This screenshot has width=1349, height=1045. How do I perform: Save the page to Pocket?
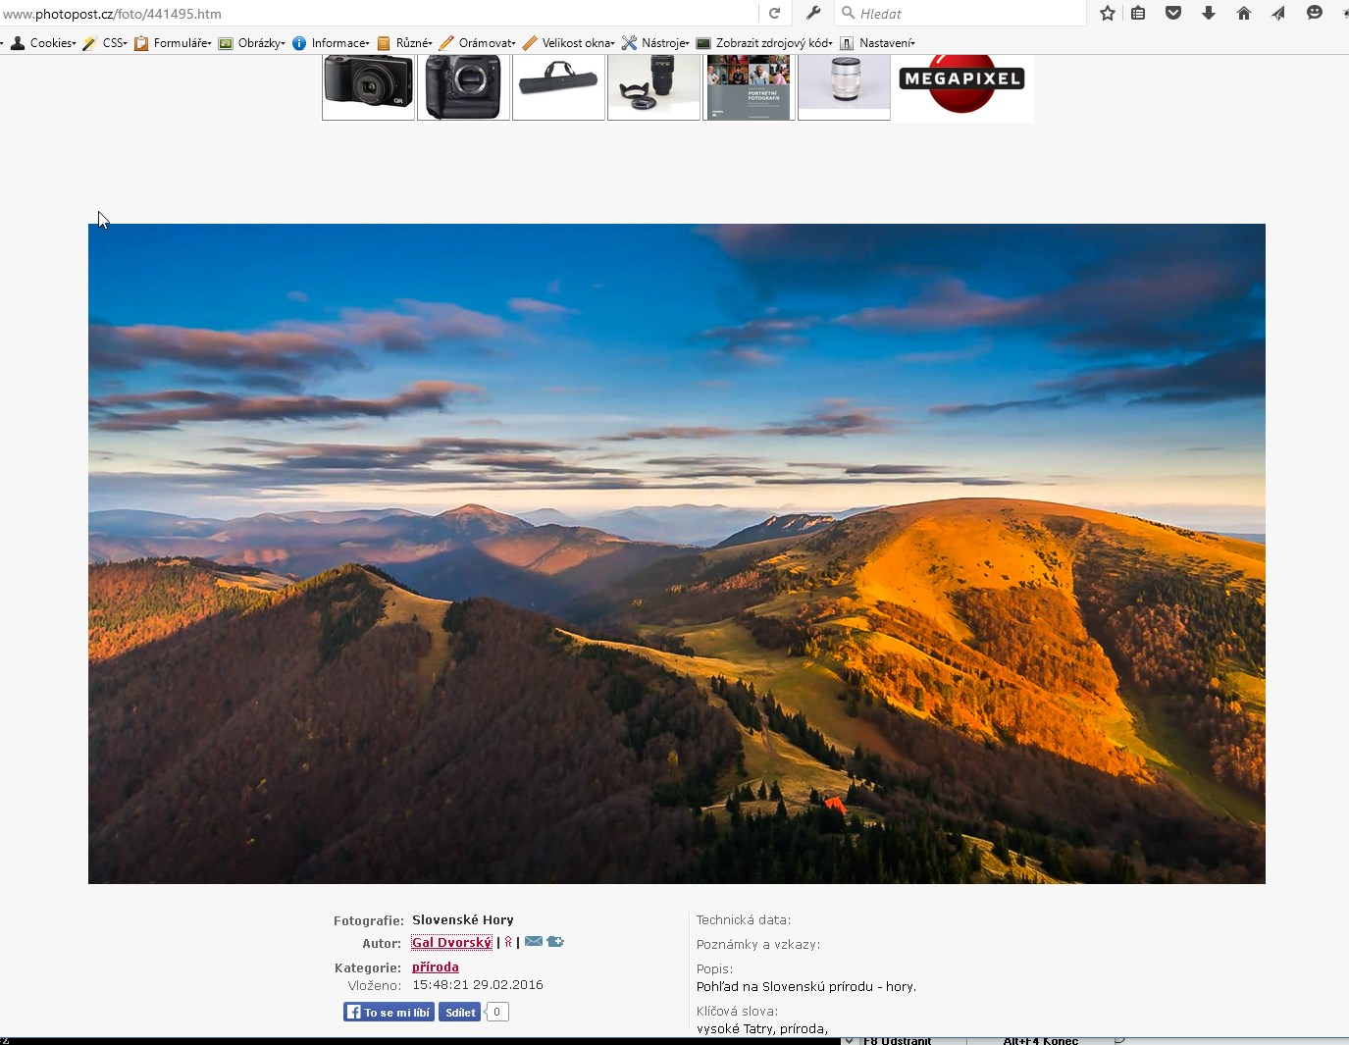pyautogui.click(x=1173, y=13)
